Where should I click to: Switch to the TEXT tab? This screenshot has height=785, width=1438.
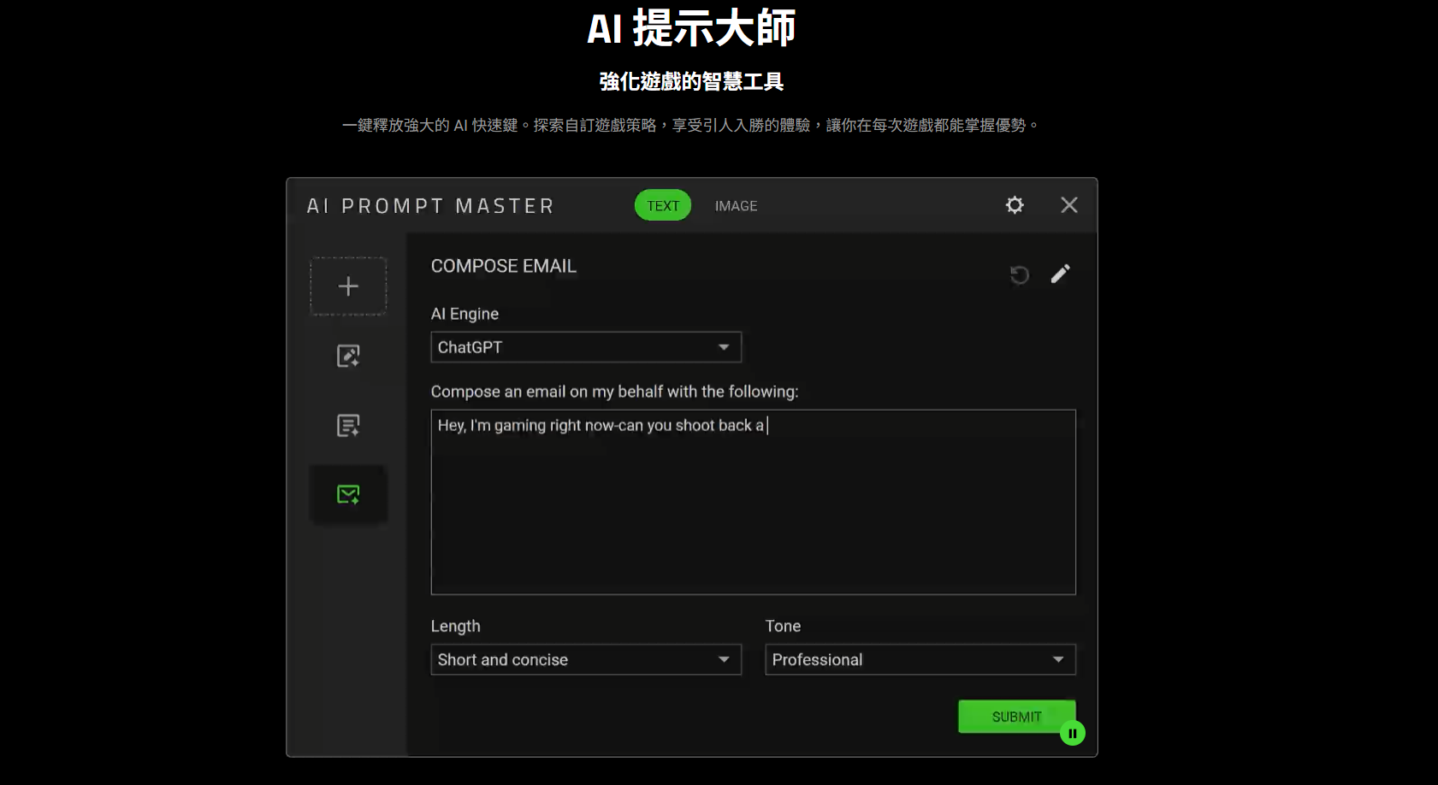pyautogui.click(x=662, y=206)
